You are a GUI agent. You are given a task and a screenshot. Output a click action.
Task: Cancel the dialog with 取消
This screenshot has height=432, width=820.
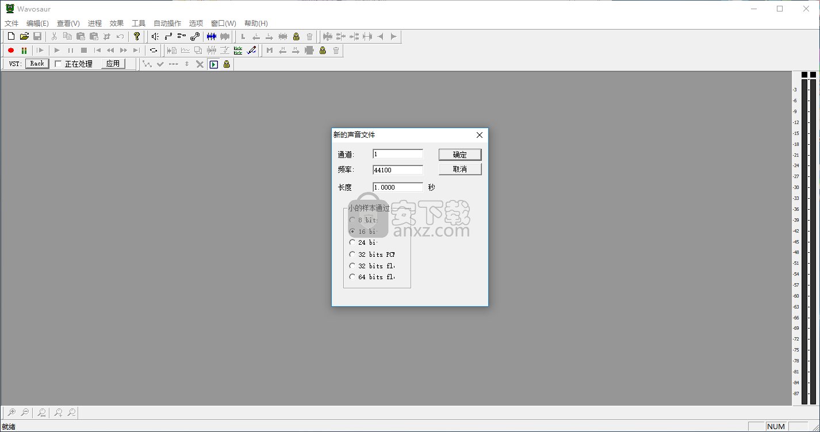tap(460, 169)
